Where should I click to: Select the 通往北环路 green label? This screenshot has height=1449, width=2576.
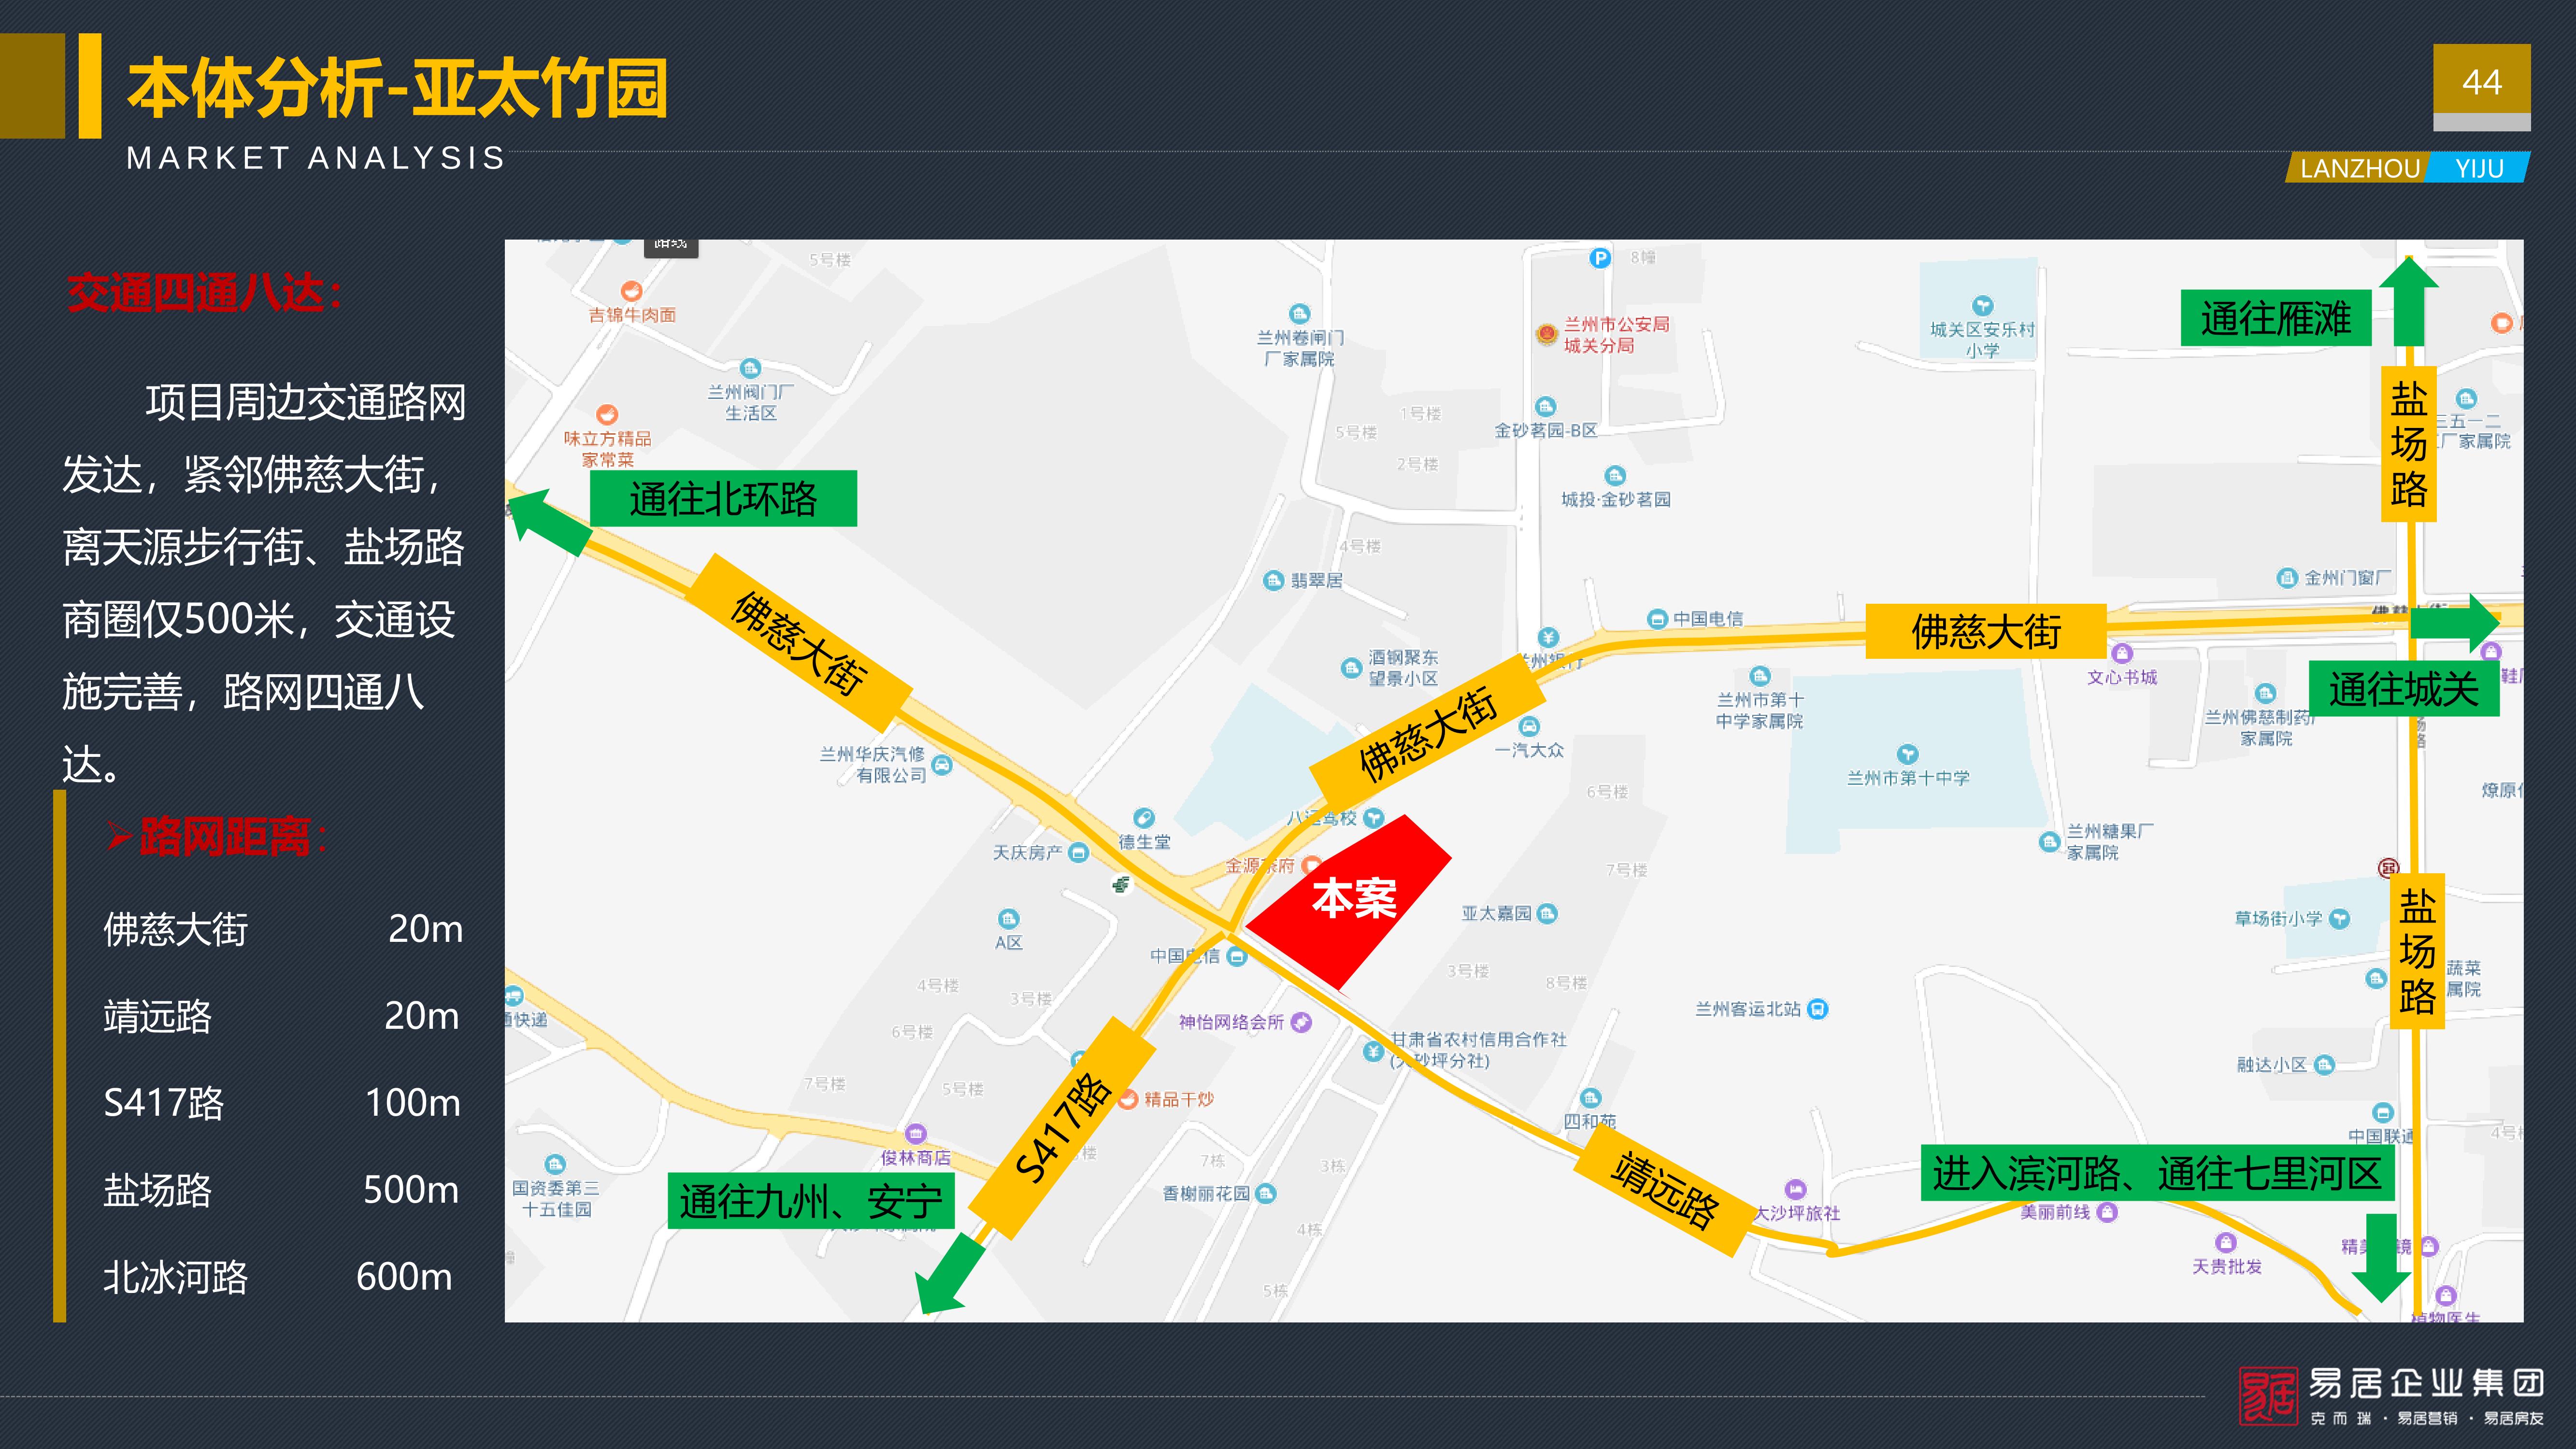point(723,498)
